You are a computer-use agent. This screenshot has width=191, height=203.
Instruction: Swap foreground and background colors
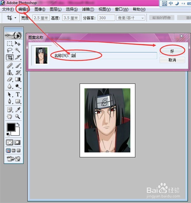point(18,124)
